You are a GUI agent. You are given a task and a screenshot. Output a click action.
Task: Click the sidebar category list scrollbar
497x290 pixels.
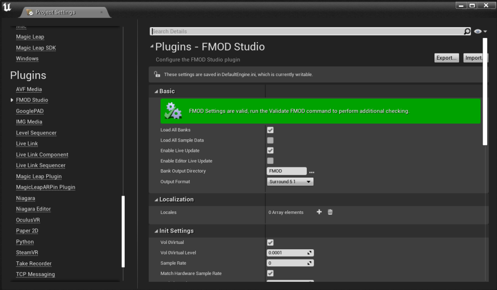[123, 232]
